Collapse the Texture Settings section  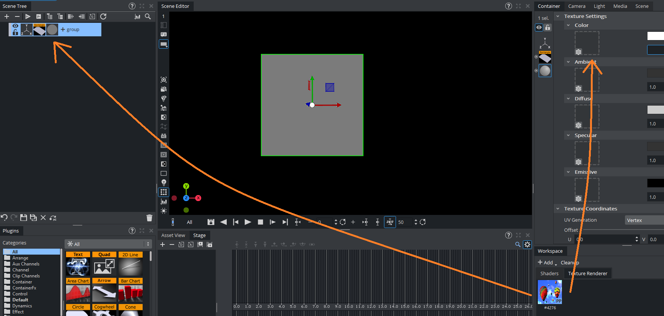coord(558,16)
